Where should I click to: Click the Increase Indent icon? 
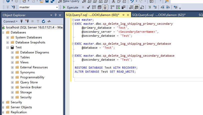(168, 7)
